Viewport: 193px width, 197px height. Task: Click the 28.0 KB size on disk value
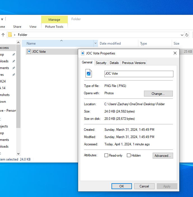120,119
